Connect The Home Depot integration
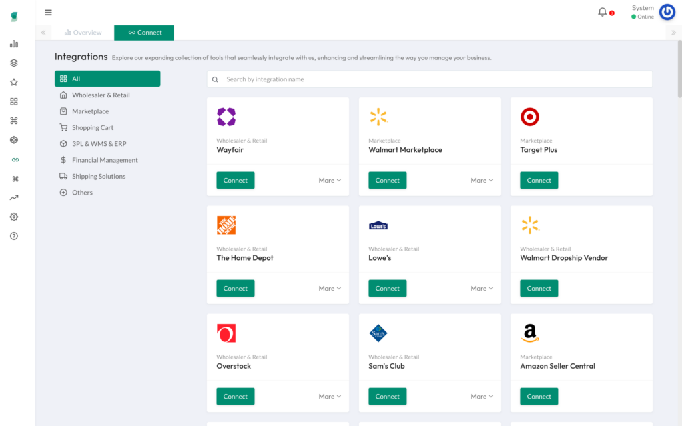The image size is (682, 426). coord(235,289)
